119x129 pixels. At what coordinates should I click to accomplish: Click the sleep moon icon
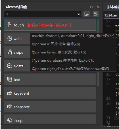pyautogui.click(x=10, y=120)
